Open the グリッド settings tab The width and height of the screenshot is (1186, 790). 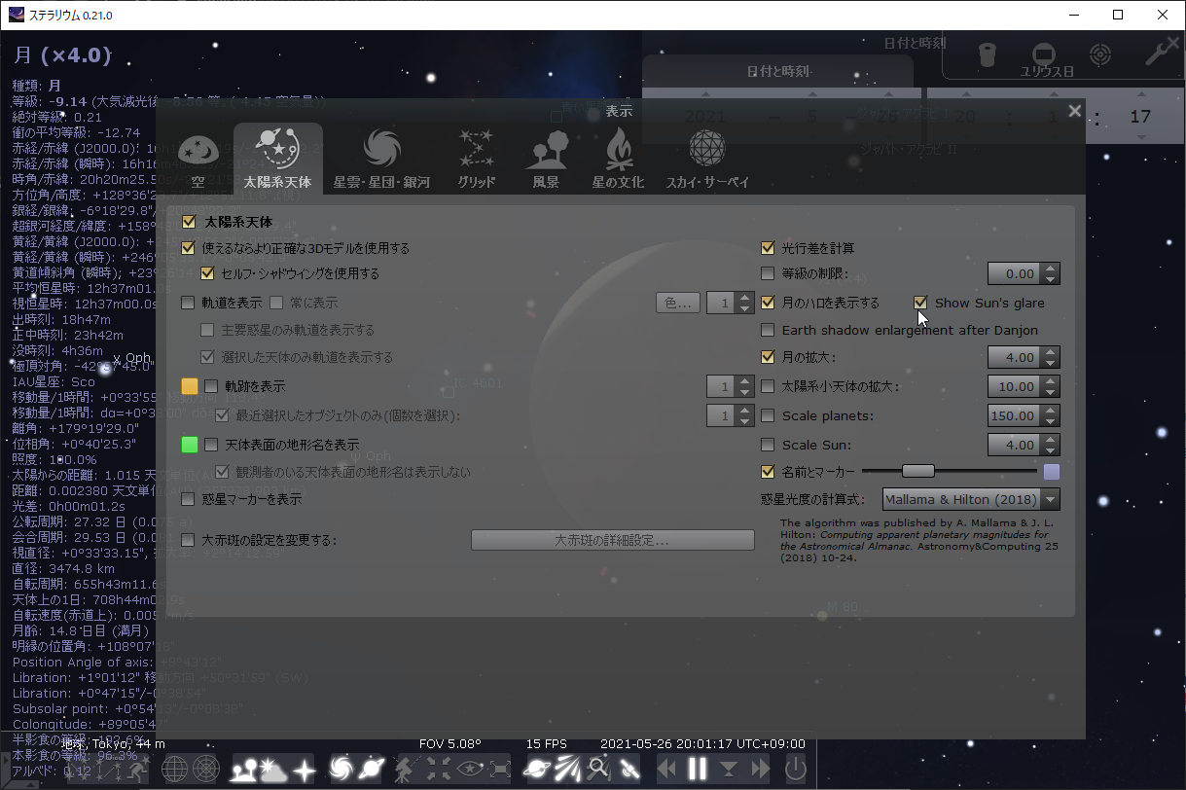476,156
